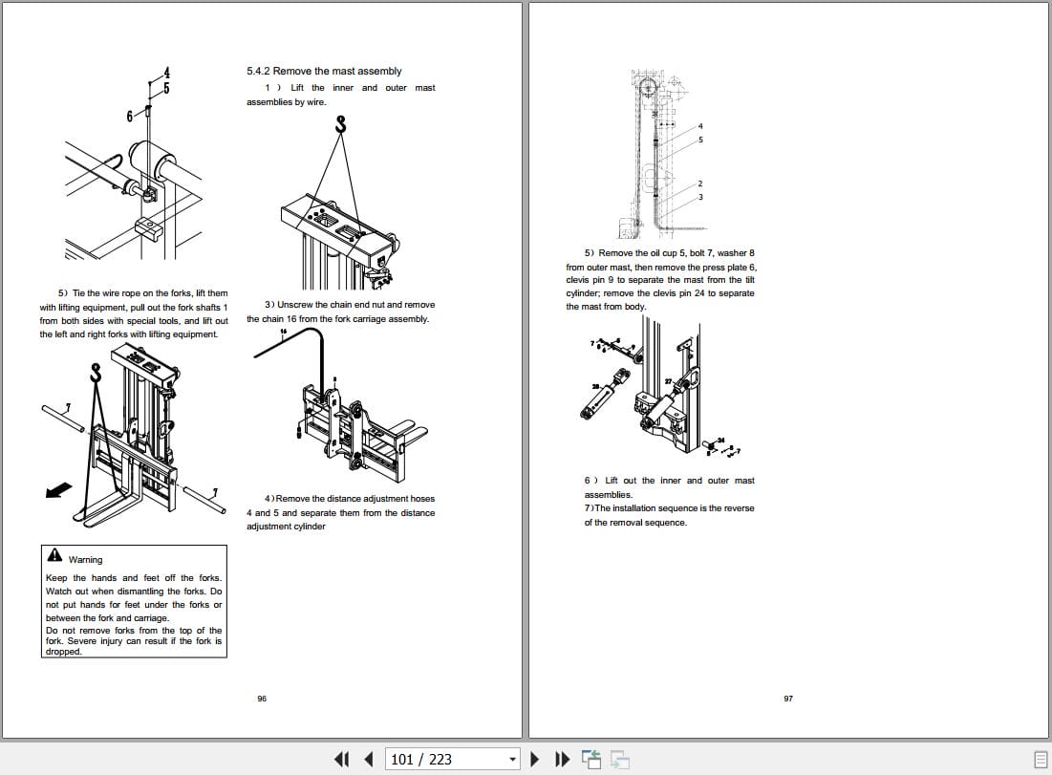The height and width of the screenshot is (775, 1052).
Task: Select the heading 5.4.2 Remove the mast assembly
Action: (325, 71)
